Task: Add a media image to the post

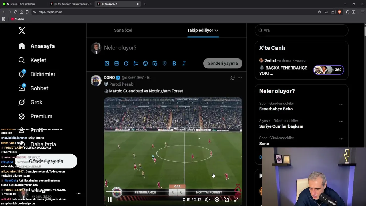Action: point(107,63)
